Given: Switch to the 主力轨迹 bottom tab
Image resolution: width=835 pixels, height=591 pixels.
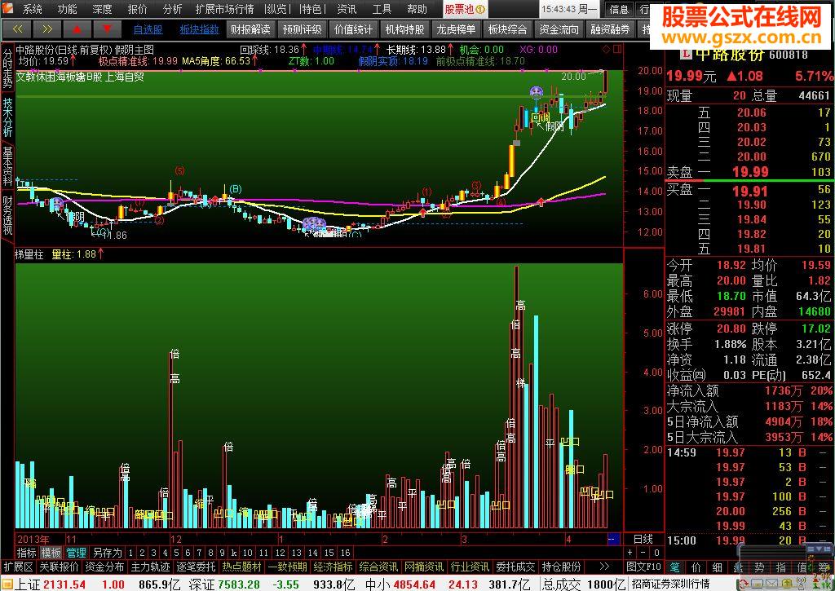Looking at the screenshot, I should 150,567.
